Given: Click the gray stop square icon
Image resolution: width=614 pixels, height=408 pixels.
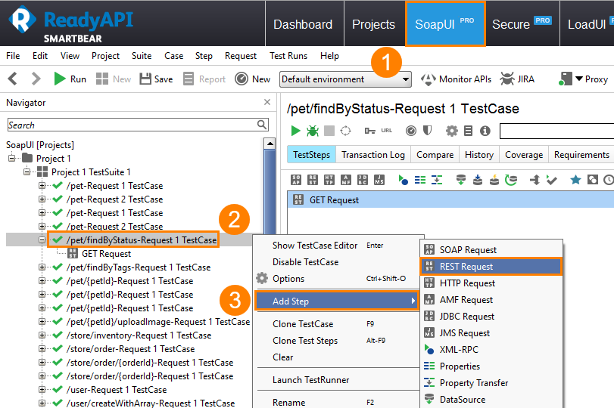Looking at the screenshot, I should coord(329,131).
